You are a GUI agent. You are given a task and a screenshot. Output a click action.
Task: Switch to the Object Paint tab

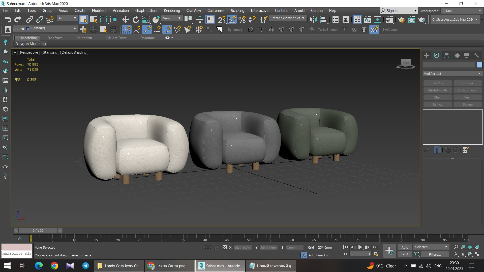pos(116,38)
